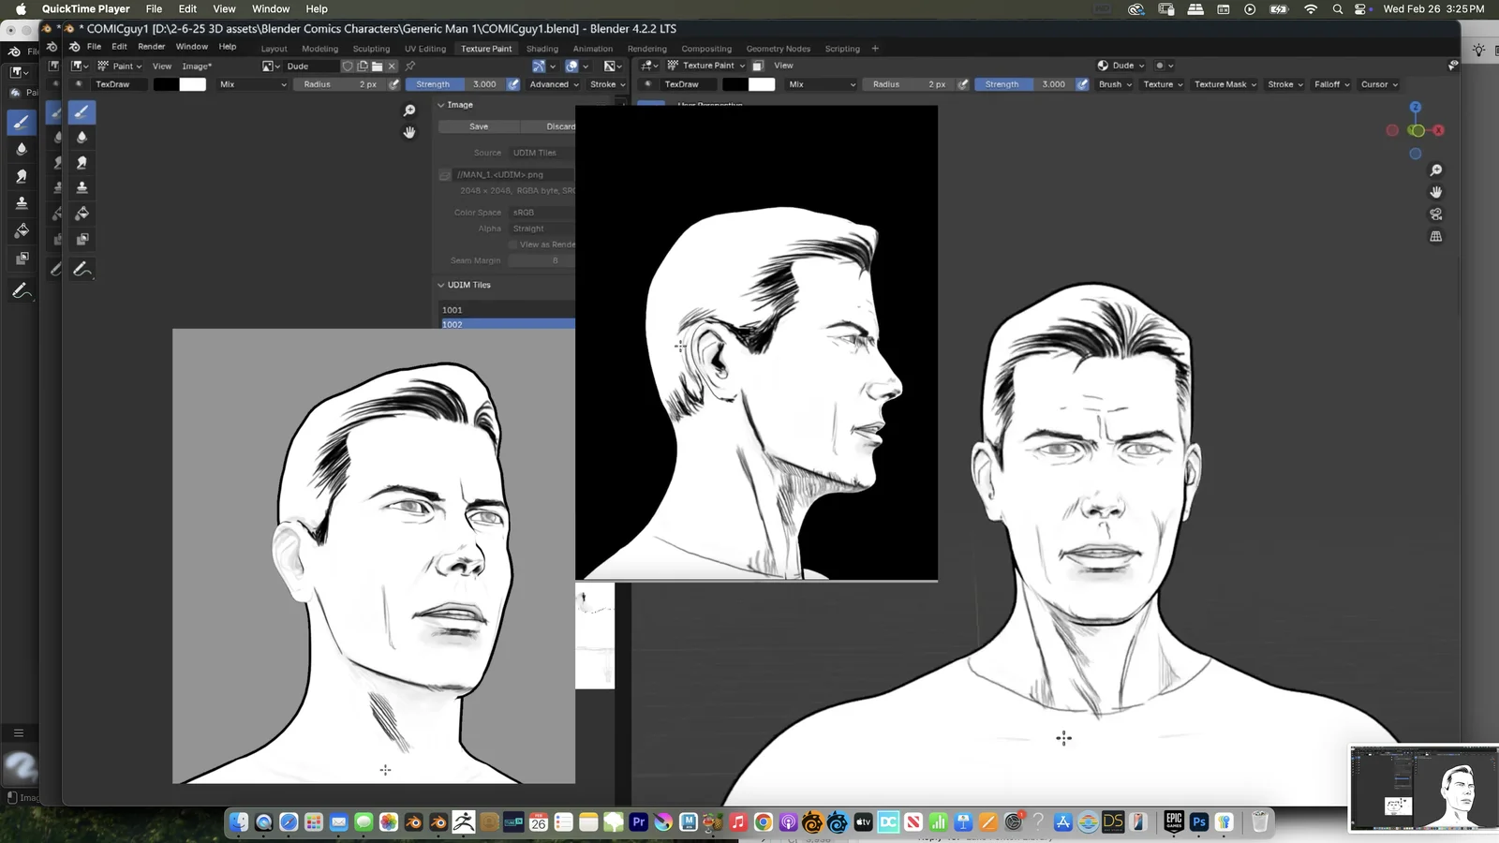
Task: Open the Render menu in Blender
Action: coord(151,47)
